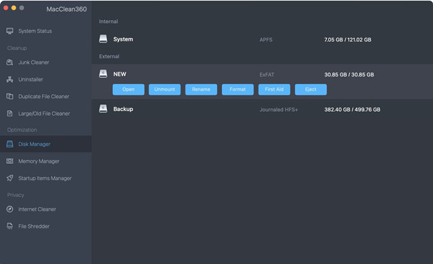The width and height of the screenshot is (433, 264).
Task: Open the NEW drive with Open button
Action: point(129,89)
